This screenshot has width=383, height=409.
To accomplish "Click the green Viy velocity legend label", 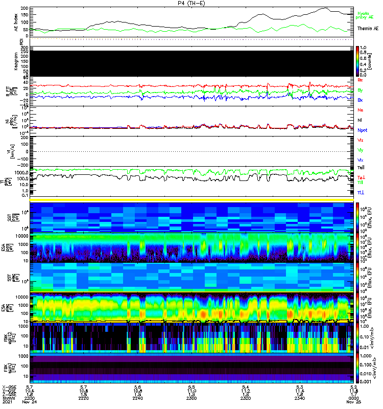I will coord(361,150).
